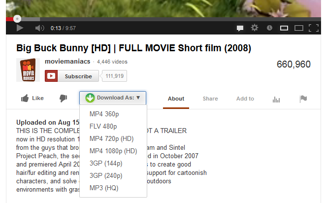Collapse the Download As dropdown
The image size is (325, 203).
click(113, 98)
